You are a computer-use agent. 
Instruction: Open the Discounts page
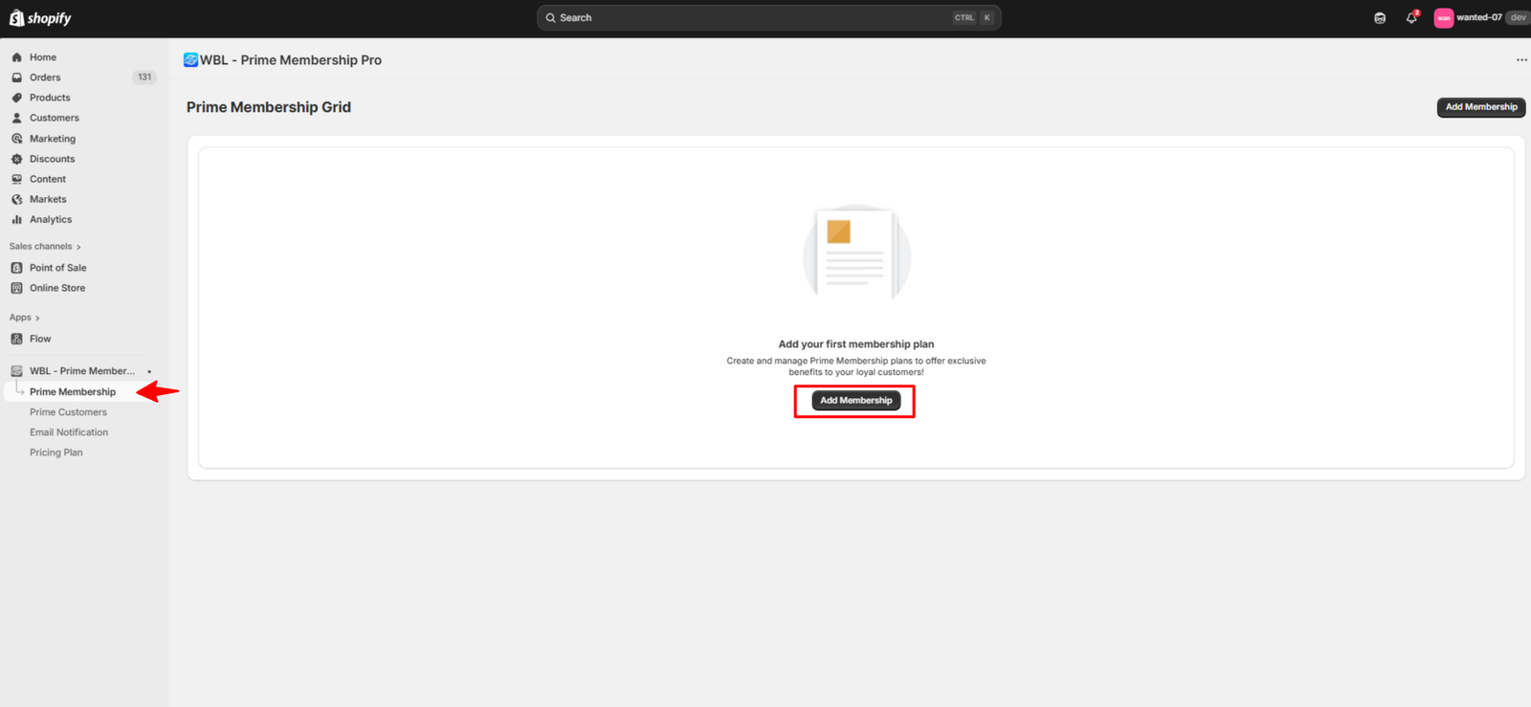tap(52, 159)
